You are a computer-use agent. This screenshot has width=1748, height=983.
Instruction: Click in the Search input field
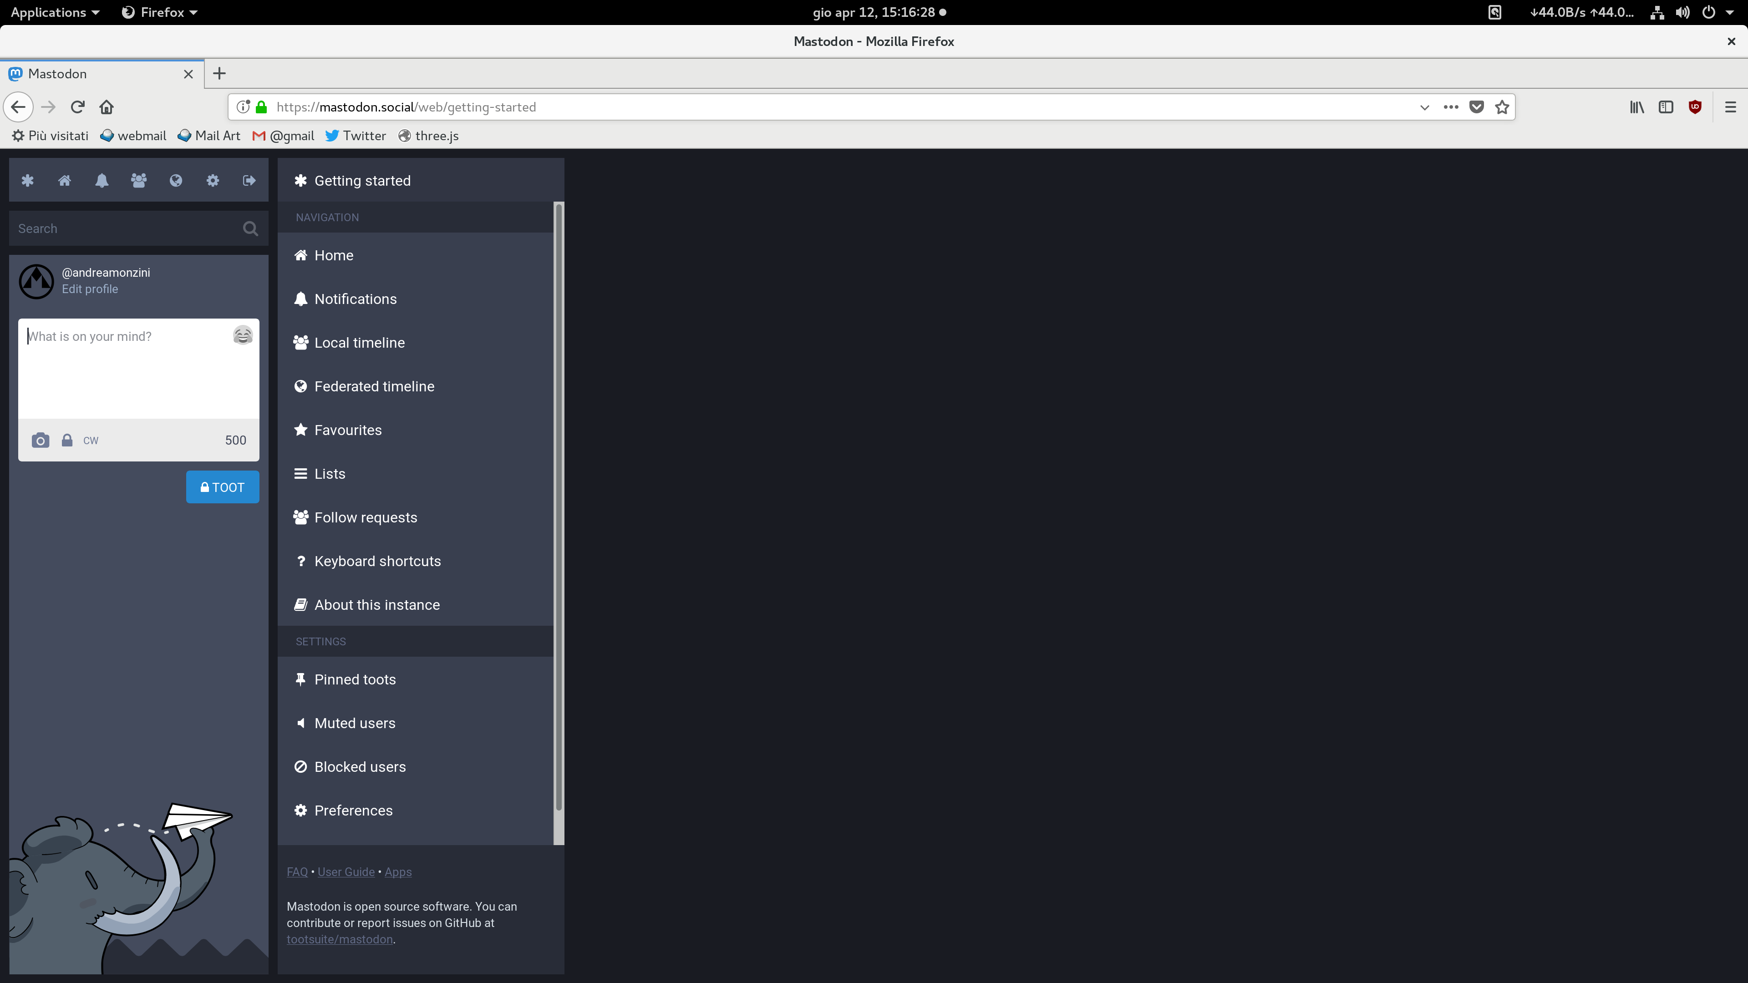(126, 228)
